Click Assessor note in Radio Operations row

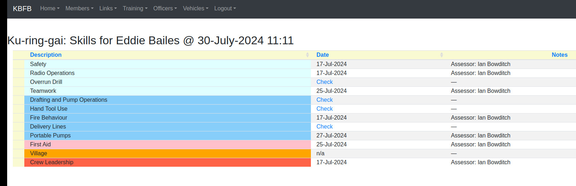click(480, 73)
